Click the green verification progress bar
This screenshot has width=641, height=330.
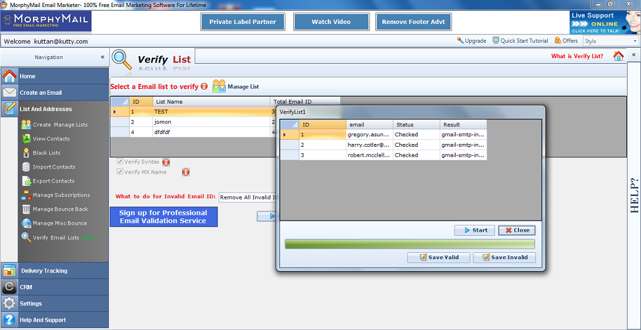[410, 244]
